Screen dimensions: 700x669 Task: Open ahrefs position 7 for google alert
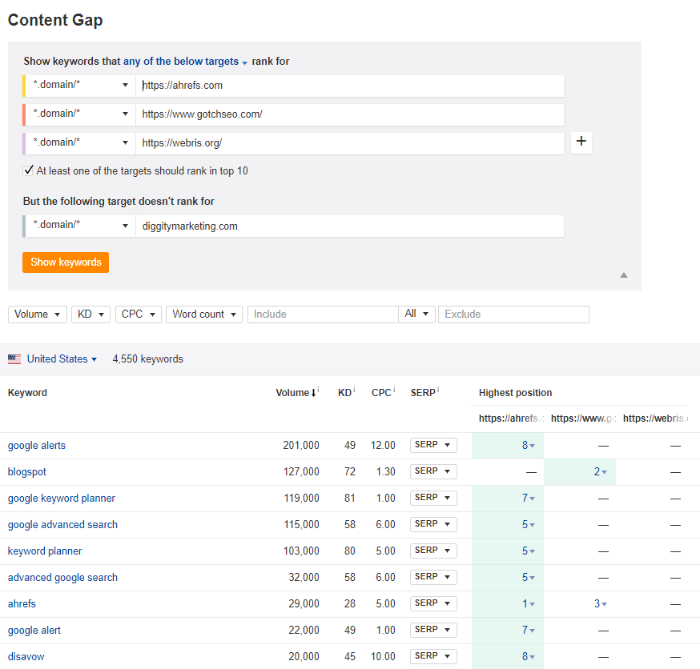click(x=528, y=630)
